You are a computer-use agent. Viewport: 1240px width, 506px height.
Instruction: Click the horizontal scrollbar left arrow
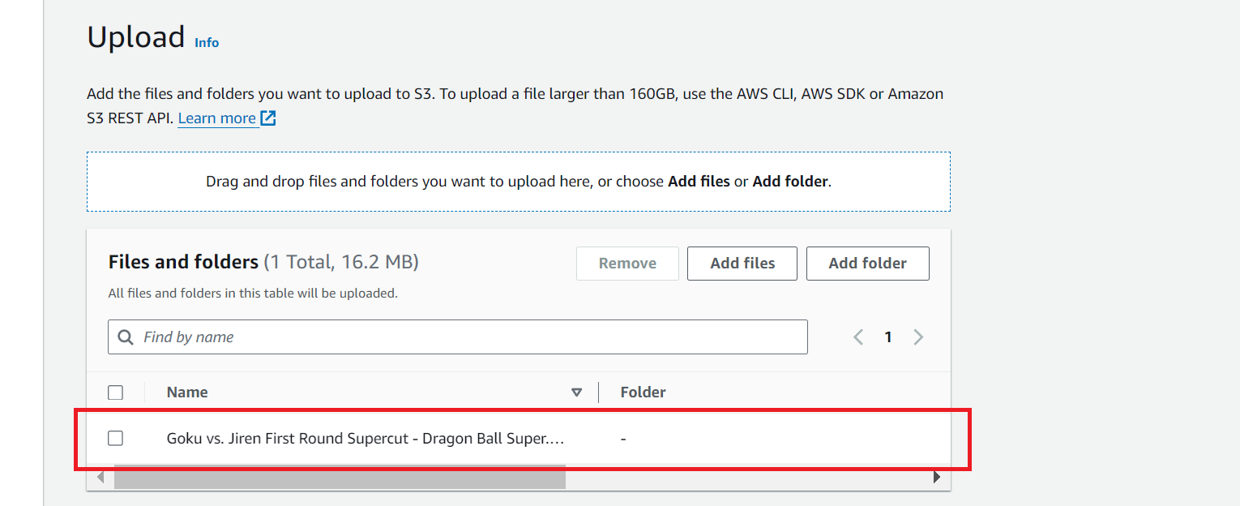[x=100, y=478]
